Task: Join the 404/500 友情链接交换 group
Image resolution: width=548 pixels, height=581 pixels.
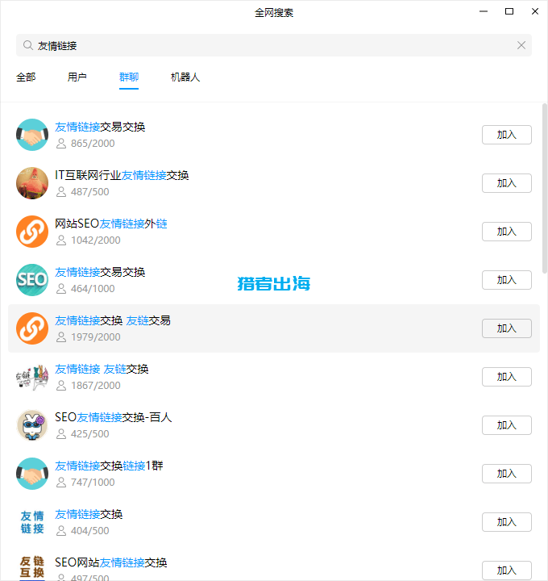Action: tap(507, 522)
